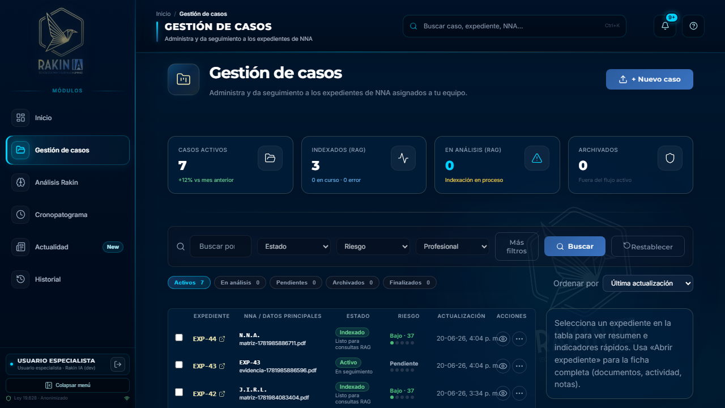
Task: View expediente EXP-44 with the eye icon
Action: point(502,339)
